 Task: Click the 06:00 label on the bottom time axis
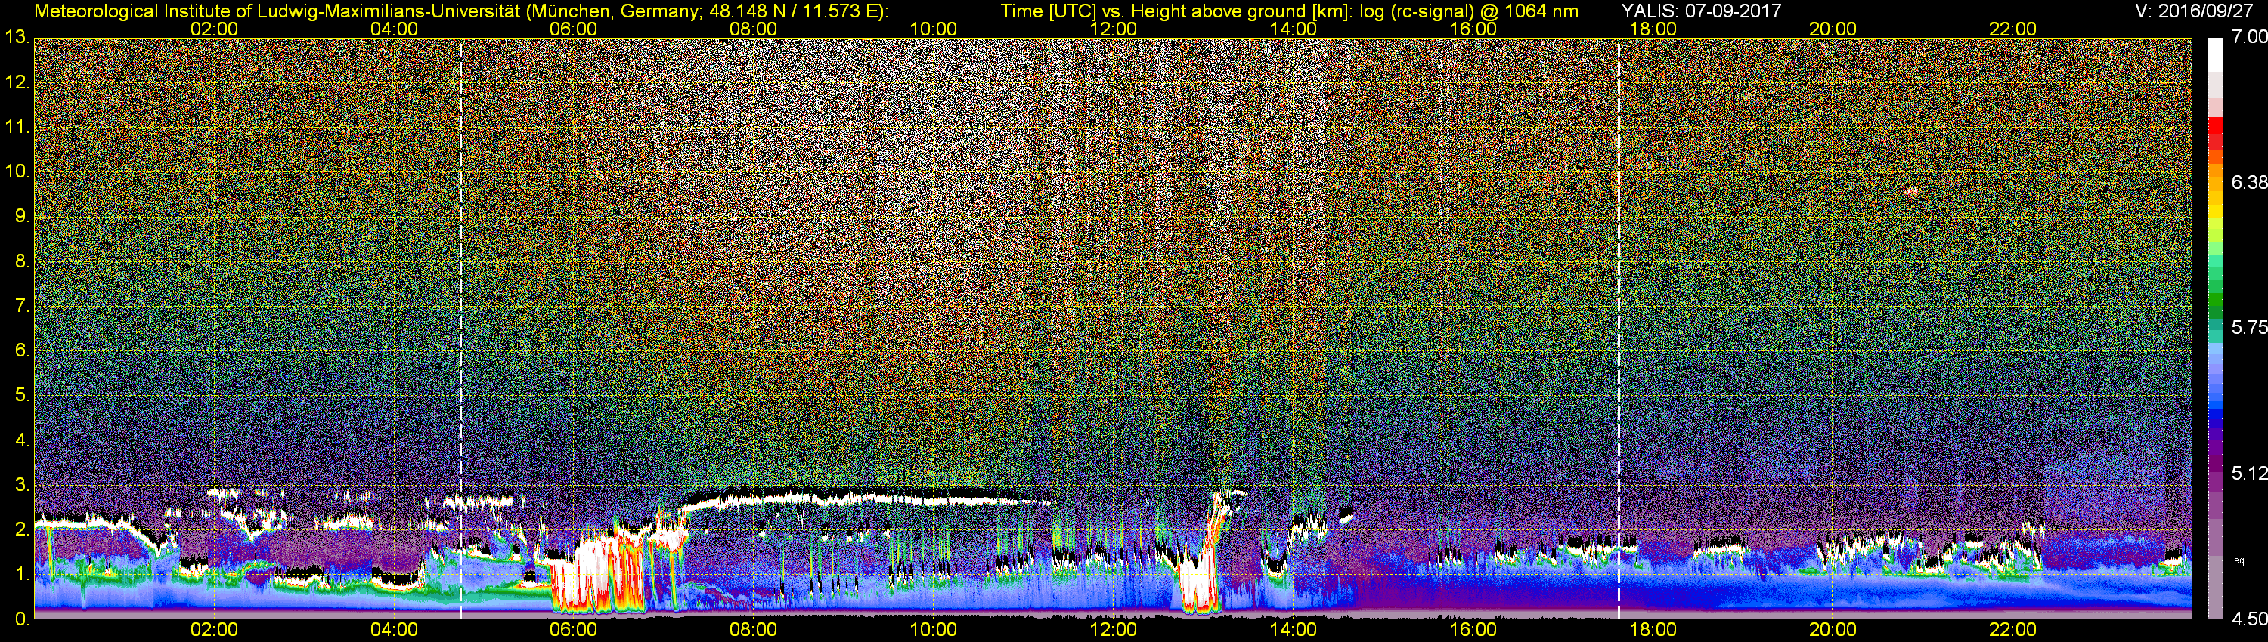pos(573,630)
